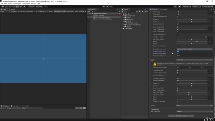Open the Aim Composer dropdown

[195, 60]
